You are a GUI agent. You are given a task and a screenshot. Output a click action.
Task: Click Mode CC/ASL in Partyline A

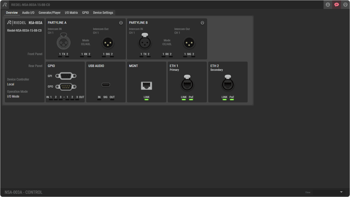tap(86, 42)
